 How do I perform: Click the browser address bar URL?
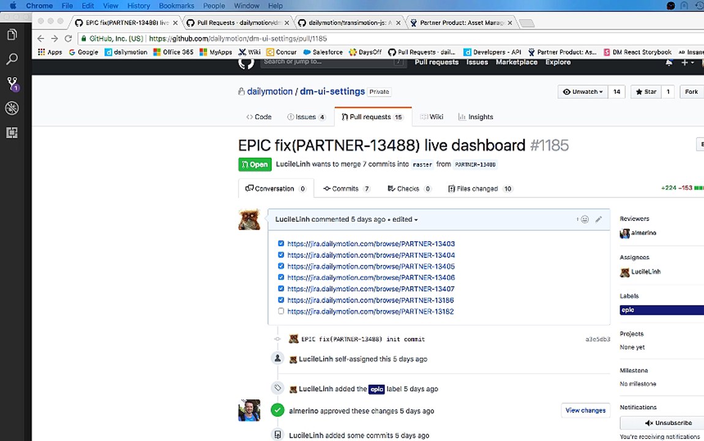[x=238, y=39]
